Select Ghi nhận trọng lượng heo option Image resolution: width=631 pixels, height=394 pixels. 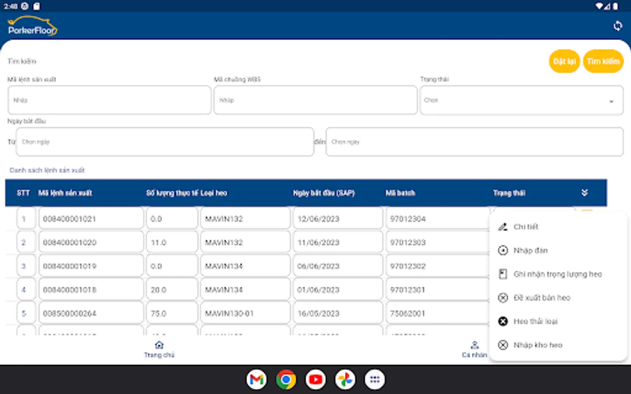(x=558, y=274)
